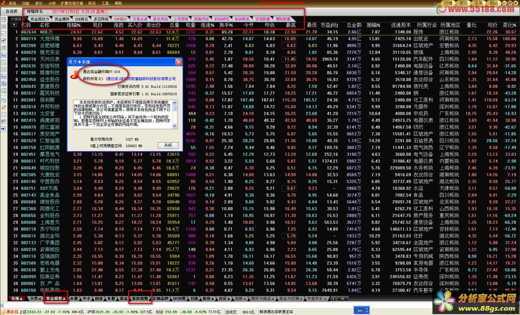Switch to the 机构研究 tab
The height and width of the screenshot is (315, 520).
click(222, 19)
